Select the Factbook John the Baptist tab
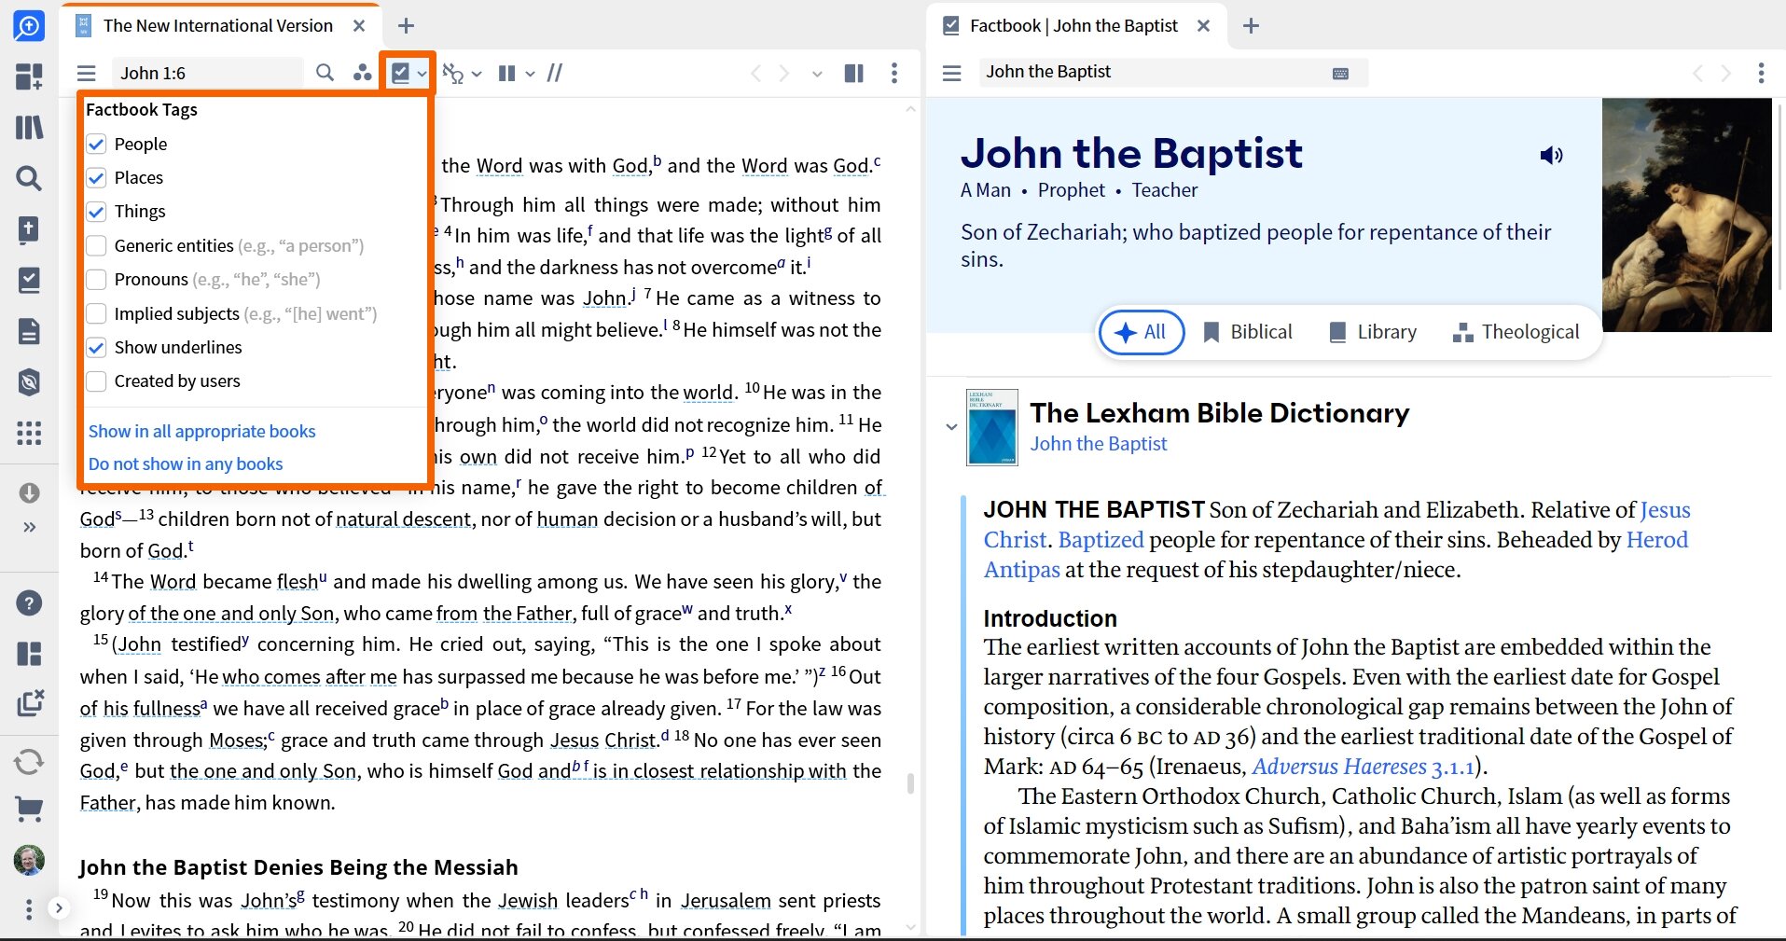Viewport: 1786px width, 941px height. (x=1073, y=25)
